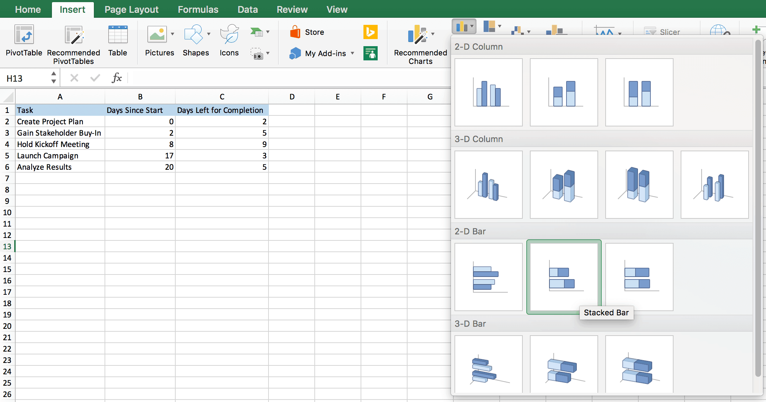Click the Clustered Bar chart icon
This screenshot has height=402, width=766.
[489, 276]
